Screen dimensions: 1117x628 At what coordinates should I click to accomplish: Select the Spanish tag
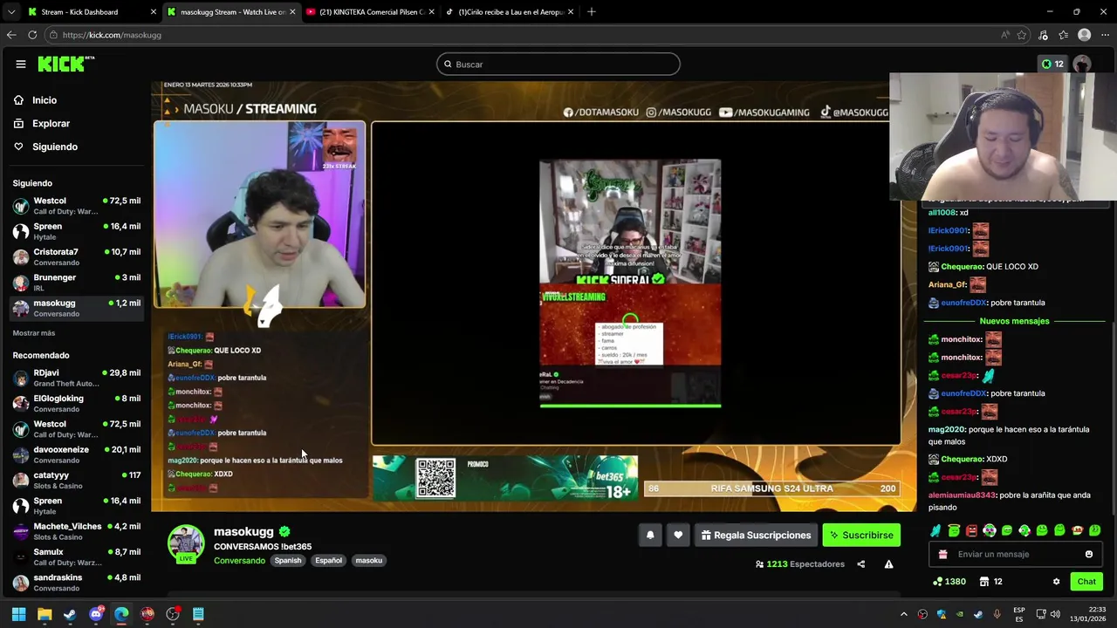pos(287,561)
